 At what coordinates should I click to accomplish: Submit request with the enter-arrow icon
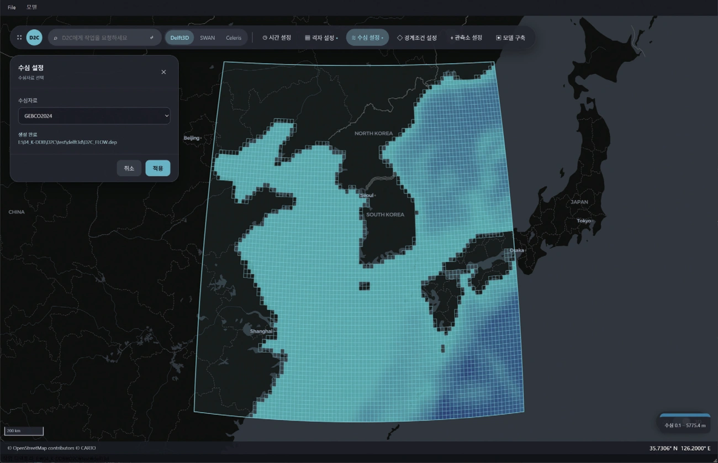coord(152,38)
